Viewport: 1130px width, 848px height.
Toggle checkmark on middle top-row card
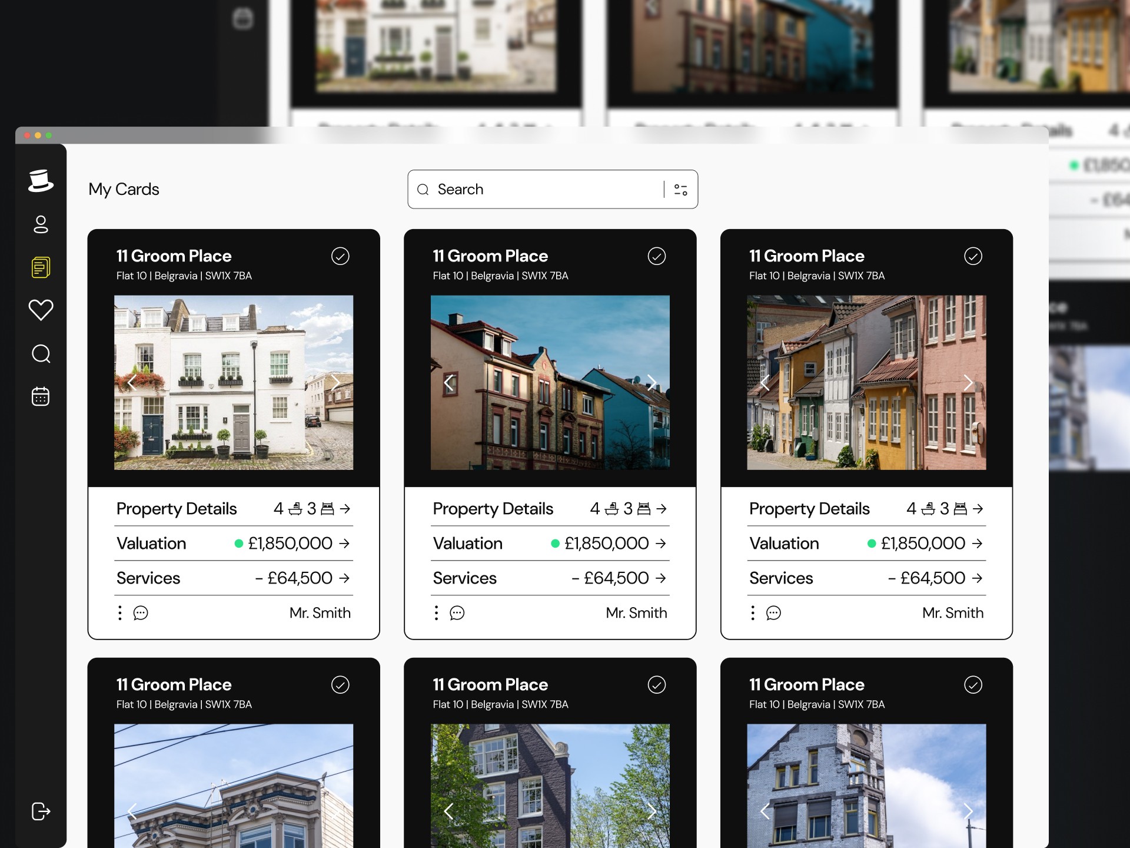pos(657,256)
